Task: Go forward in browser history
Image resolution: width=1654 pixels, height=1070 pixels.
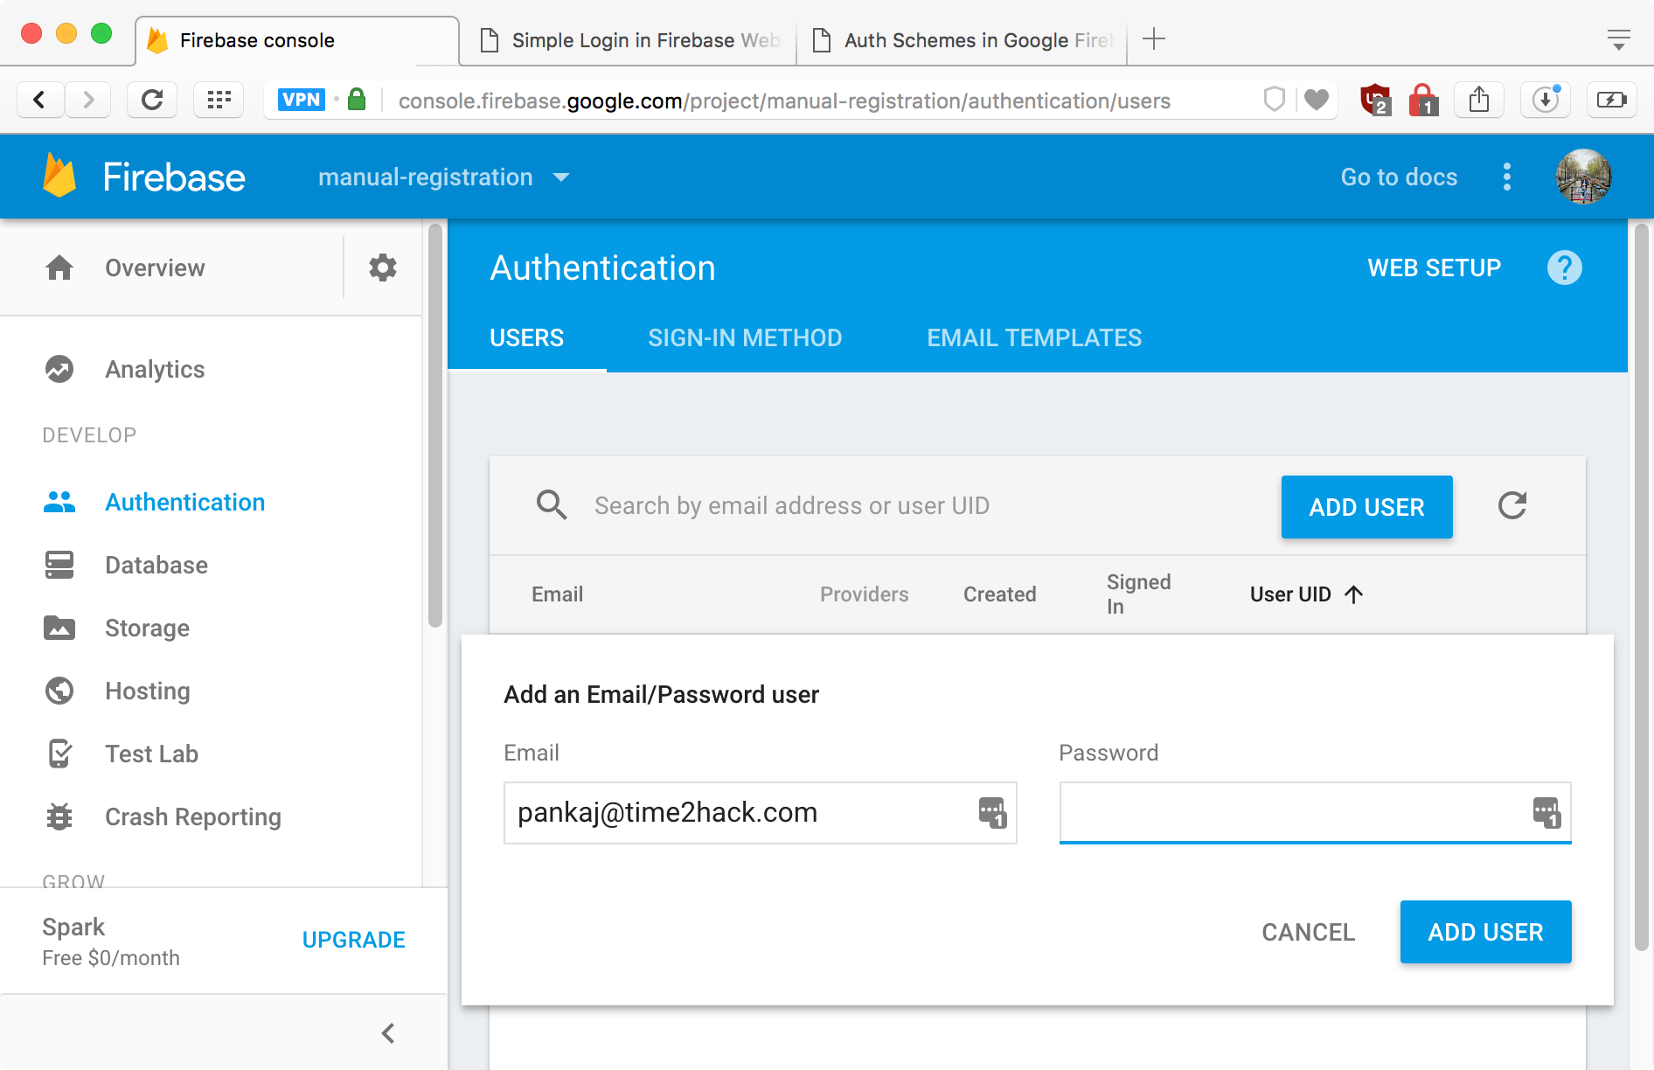Action: coord(87,100)
